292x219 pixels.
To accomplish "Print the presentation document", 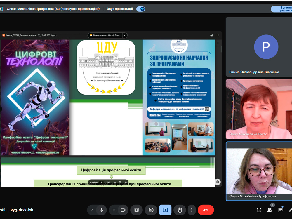I will 212,35.
